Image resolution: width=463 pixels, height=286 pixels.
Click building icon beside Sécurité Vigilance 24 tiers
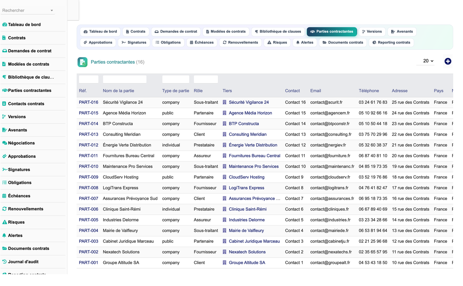[225, 102]
